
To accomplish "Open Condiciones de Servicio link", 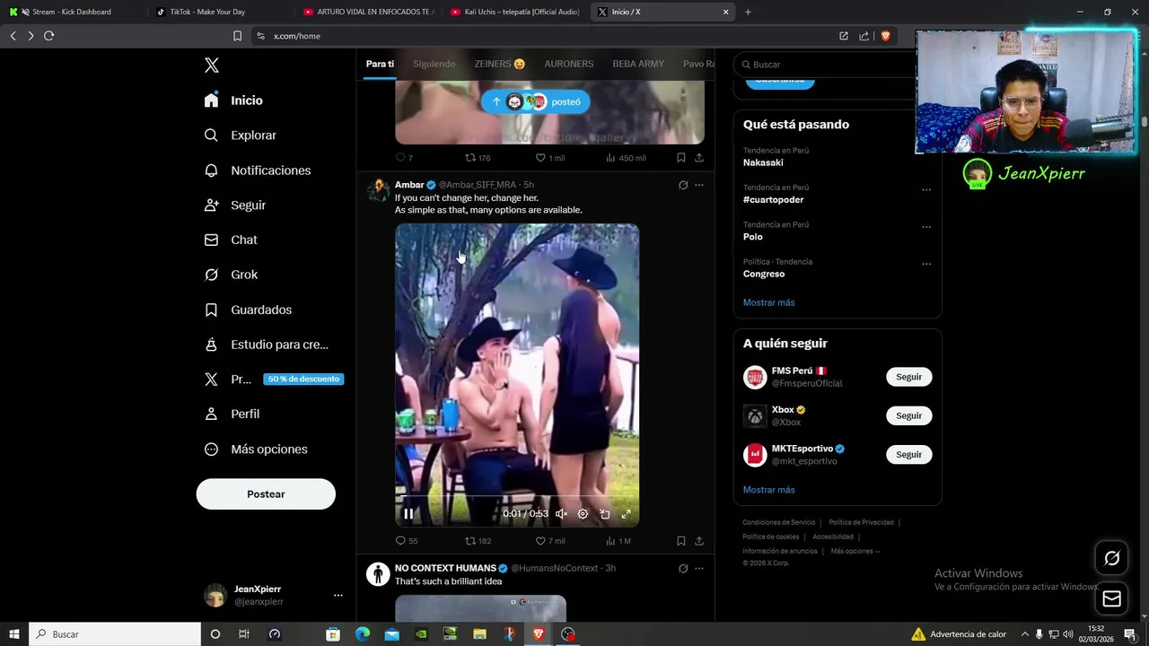I will click(778, 522).
